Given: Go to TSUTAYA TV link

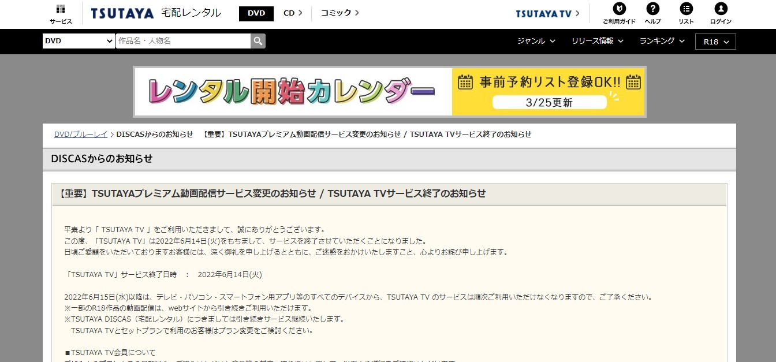Looking at the screenshot, I should tap(547, 14).
